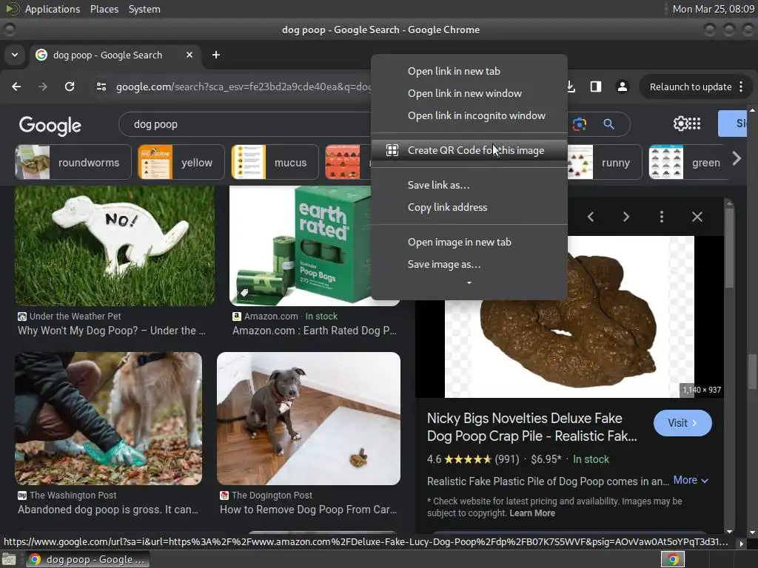
Task: Select the yellow filter chip
Action: 181,162
